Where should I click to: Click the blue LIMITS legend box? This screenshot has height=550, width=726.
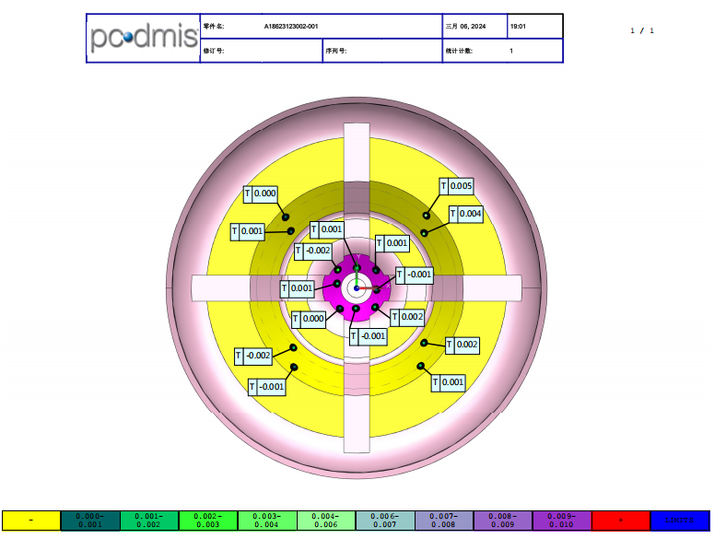click(x=680, y=521)
